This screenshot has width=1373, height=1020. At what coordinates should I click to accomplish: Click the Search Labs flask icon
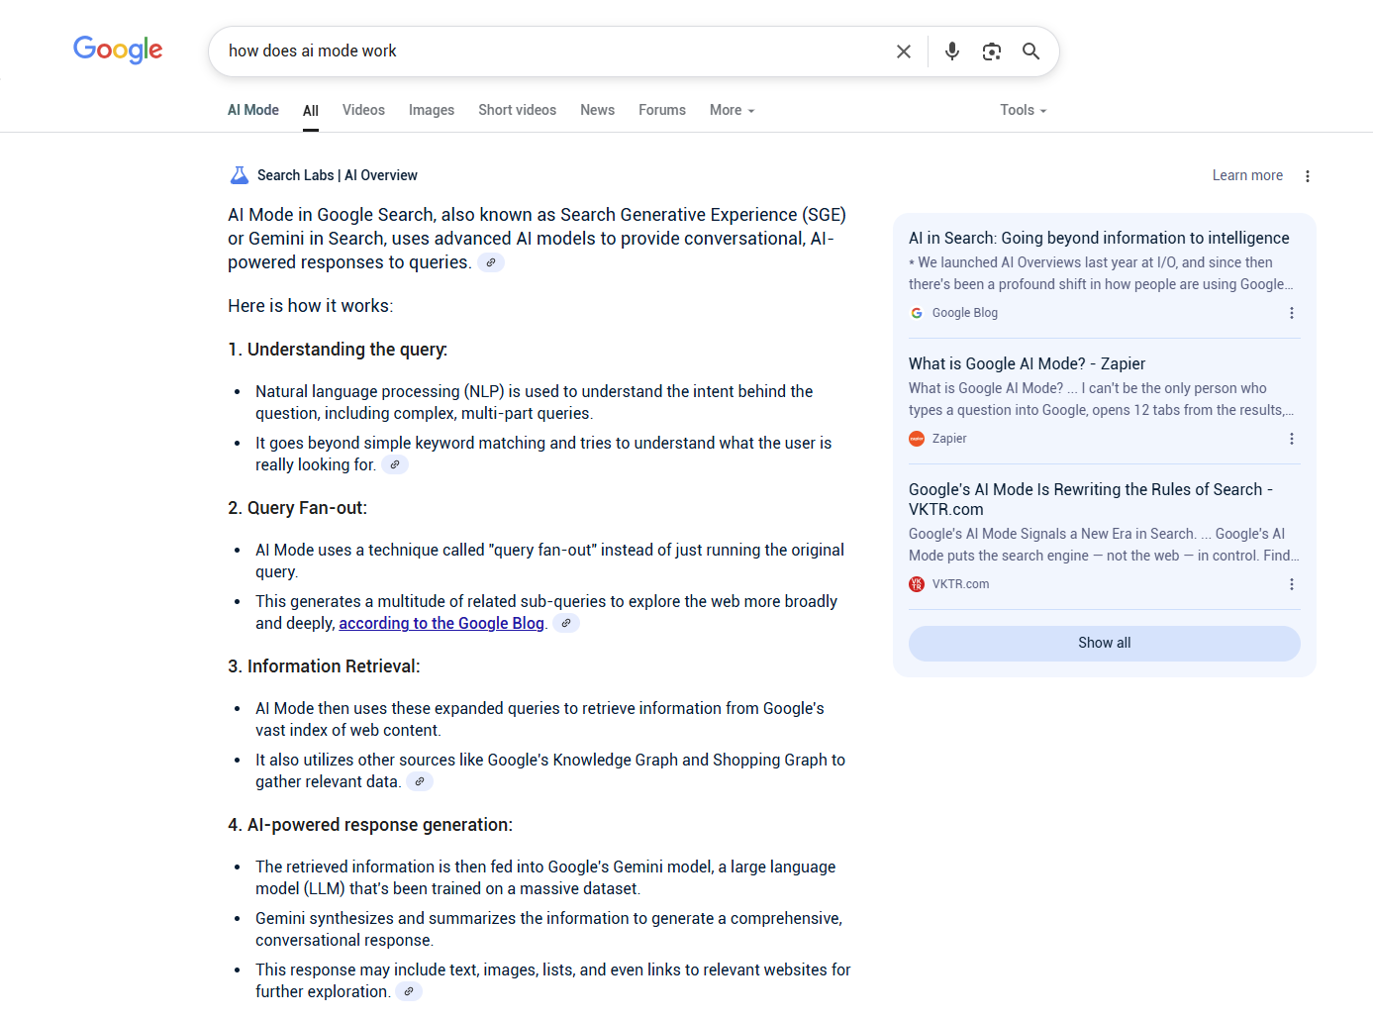point(240,175)
